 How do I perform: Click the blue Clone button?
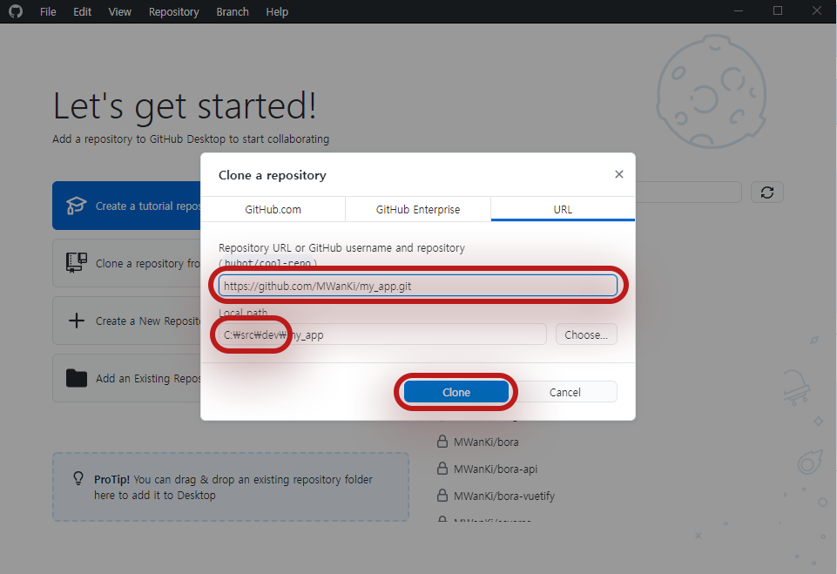(456, 392)
